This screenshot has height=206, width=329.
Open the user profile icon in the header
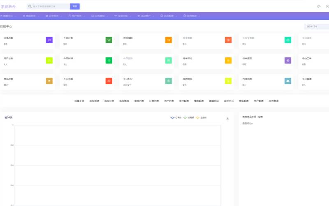327,6
